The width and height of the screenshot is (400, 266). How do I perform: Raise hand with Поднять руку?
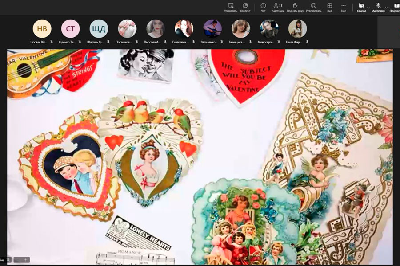pos(295,8)
